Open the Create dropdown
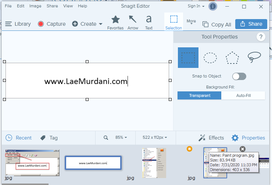Viewport: 272px width, 185px height. (x=87, y=24)
